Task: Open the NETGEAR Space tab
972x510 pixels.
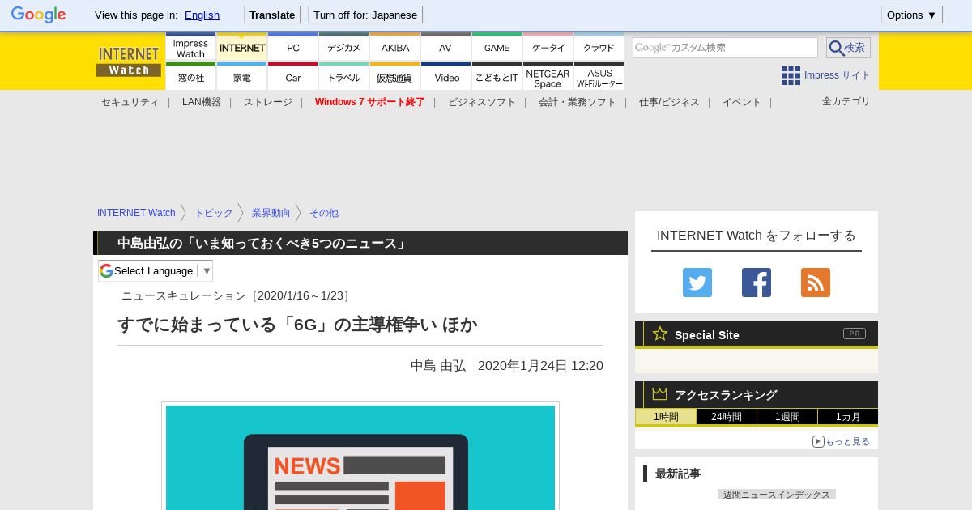Action: [548, 77]
